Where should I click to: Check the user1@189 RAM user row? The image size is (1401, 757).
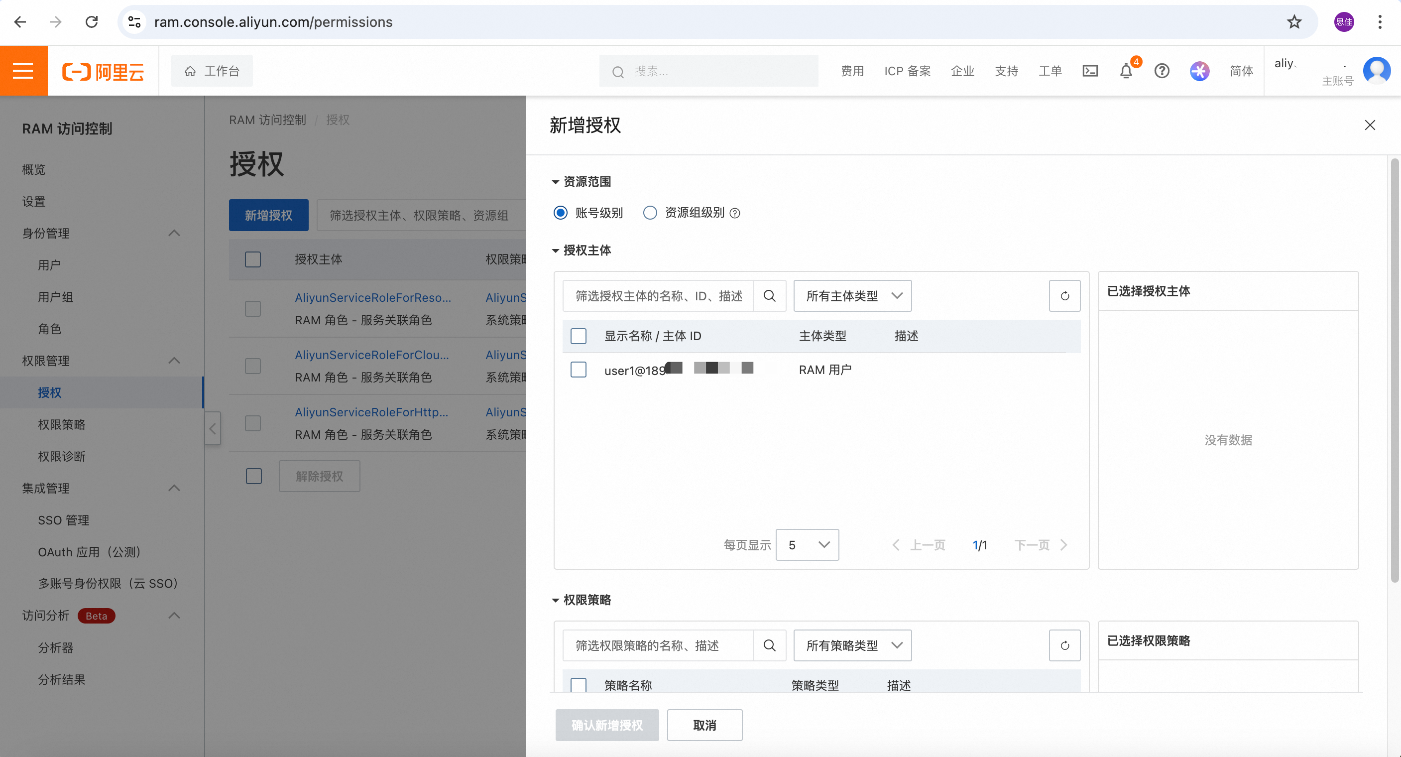[x=578, y=370]
